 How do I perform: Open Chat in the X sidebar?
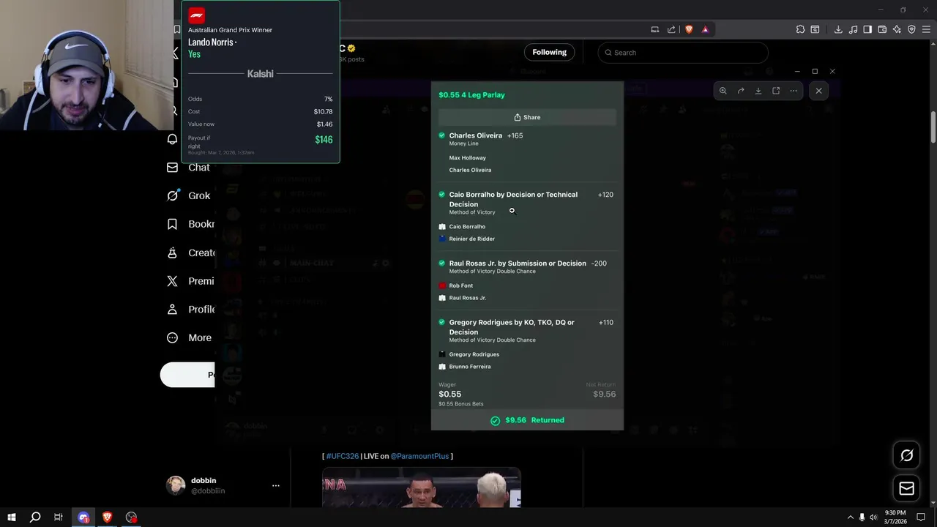point(190,168)
